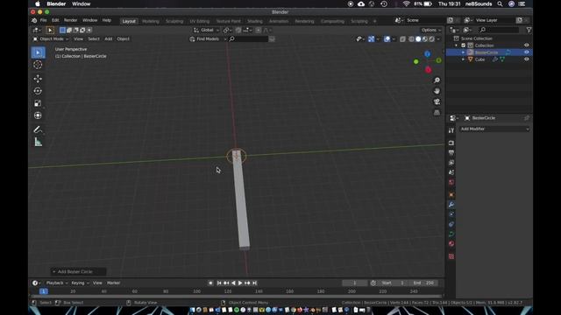Open the Edit menu
The image size is (561, 315).
pos(55,20)
